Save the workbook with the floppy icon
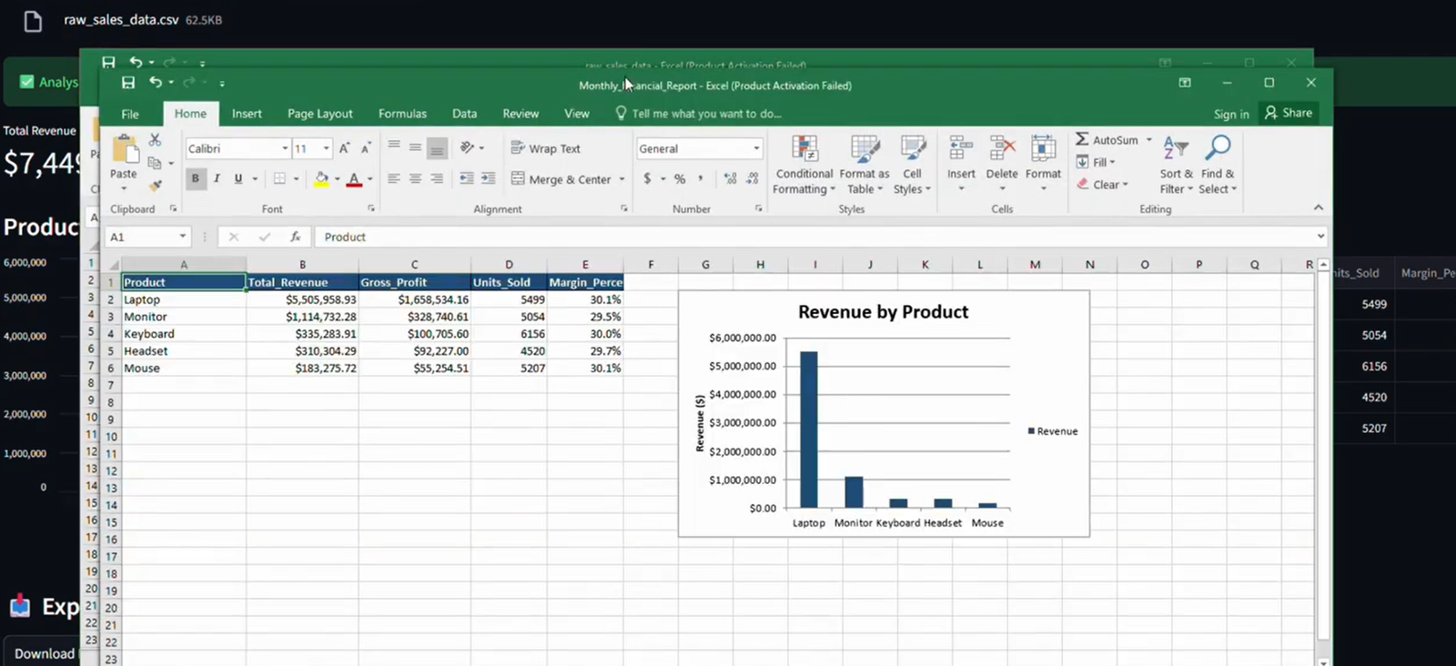 (128, 83)
